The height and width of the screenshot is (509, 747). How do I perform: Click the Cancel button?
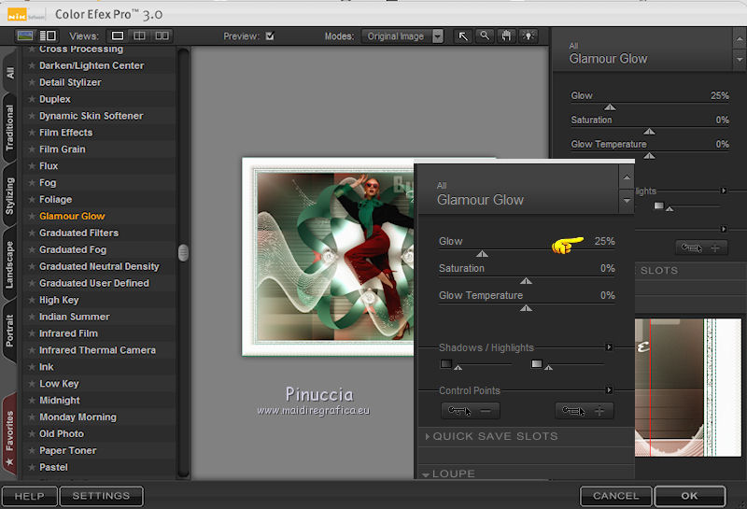pyautogui.click(x=615, y=496)
